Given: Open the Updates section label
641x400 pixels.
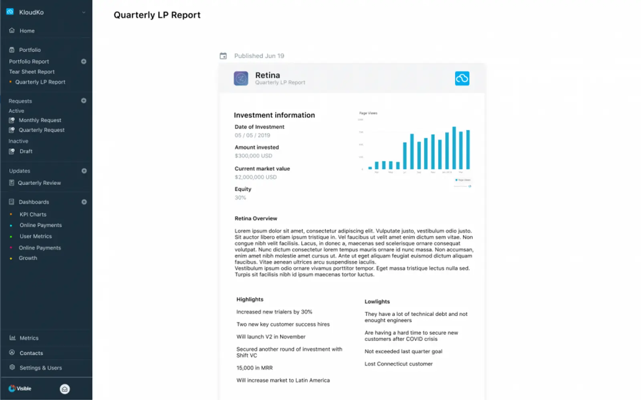Looking at the screenshot, I should click(20, 171).
